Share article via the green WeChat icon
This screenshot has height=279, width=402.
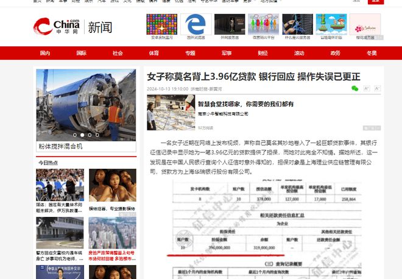point(355,88)
